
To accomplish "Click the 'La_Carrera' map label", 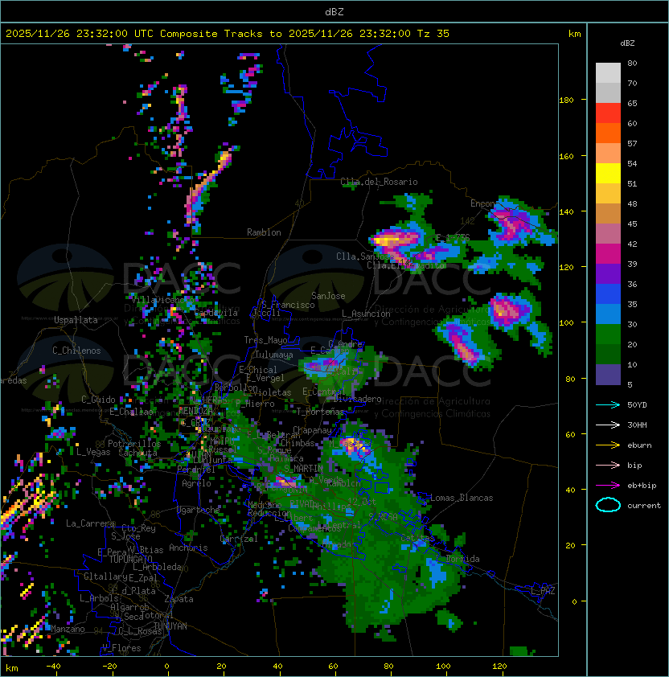I will [90, 523].
